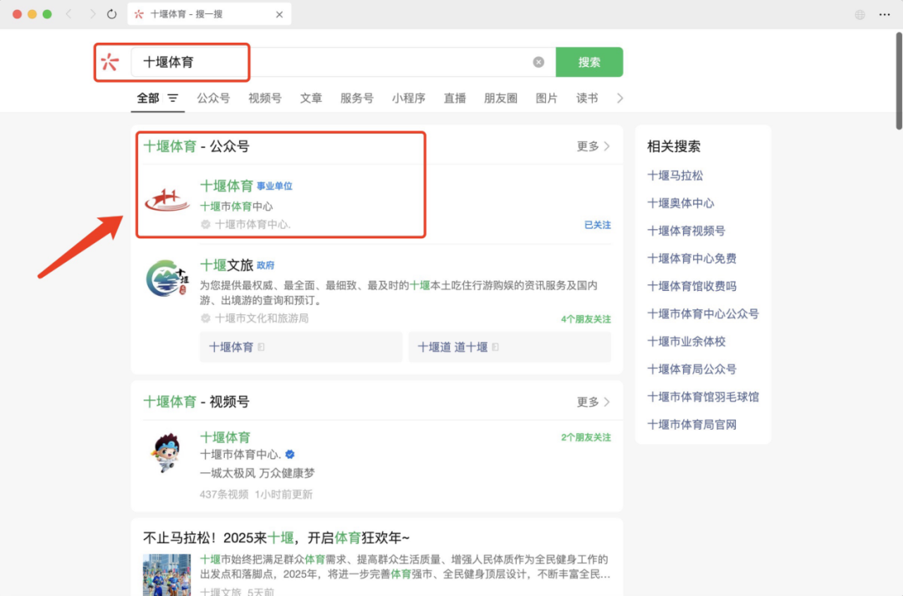Click the green 搜索 button

click(x=589, y=62)
